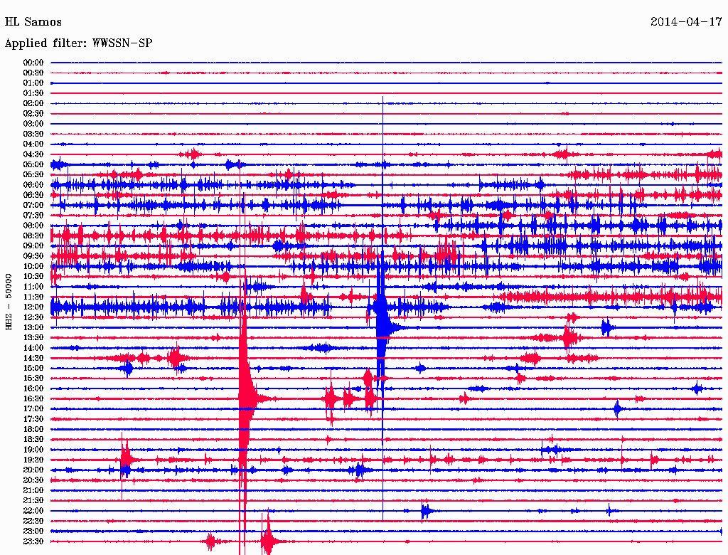Image resolution: width=728 pixels, height=555 pixels.
Task: Click the '12:00' time label
Action: click(x=33, y=307)
